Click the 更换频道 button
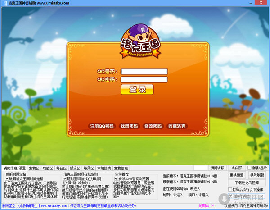The width and height of the screenshot is (270, 210). coord(237,175)
